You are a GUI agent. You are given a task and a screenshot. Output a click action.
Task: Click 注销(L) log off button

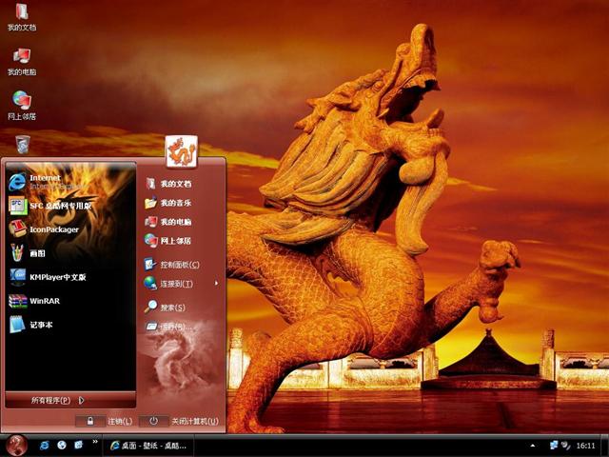tap(109, 420)
